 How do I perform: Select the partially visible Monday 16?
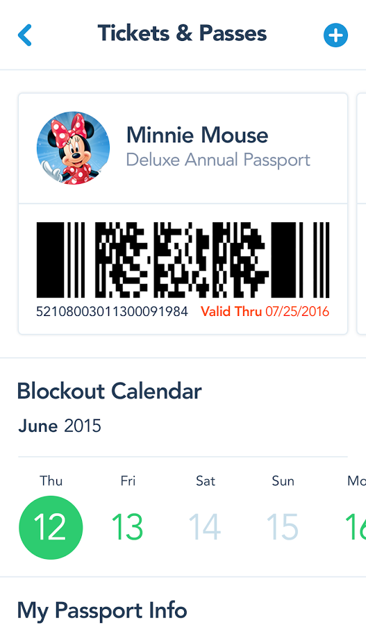[356, 527]
